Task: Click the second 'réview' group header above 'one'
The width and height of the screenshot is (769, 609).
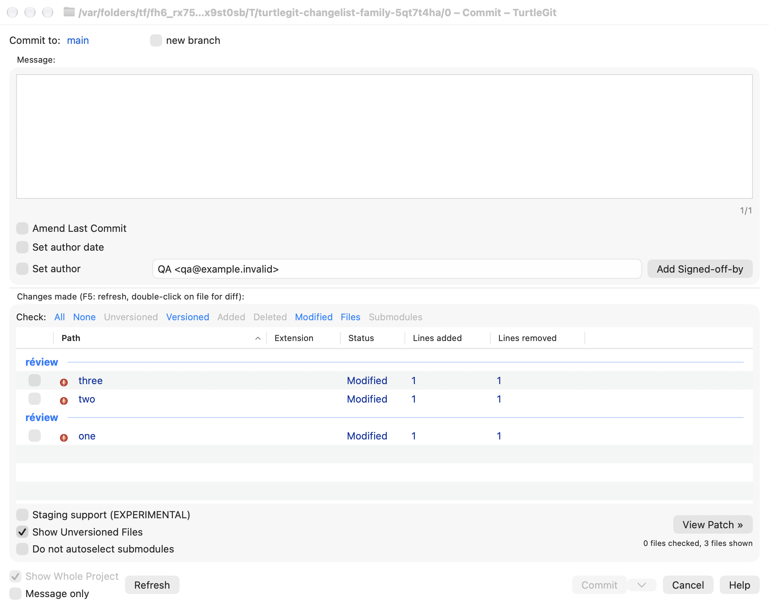Action: pyautogui.click(x=42, y=418)
